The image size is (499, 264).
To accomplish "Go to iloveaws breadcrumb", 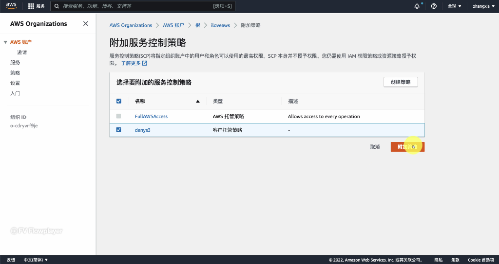I will (x=221, y=25).
